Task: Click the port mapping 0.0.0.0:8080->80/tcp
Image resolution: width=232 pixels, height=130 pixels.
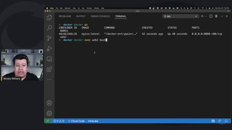Action: [207, 34]
